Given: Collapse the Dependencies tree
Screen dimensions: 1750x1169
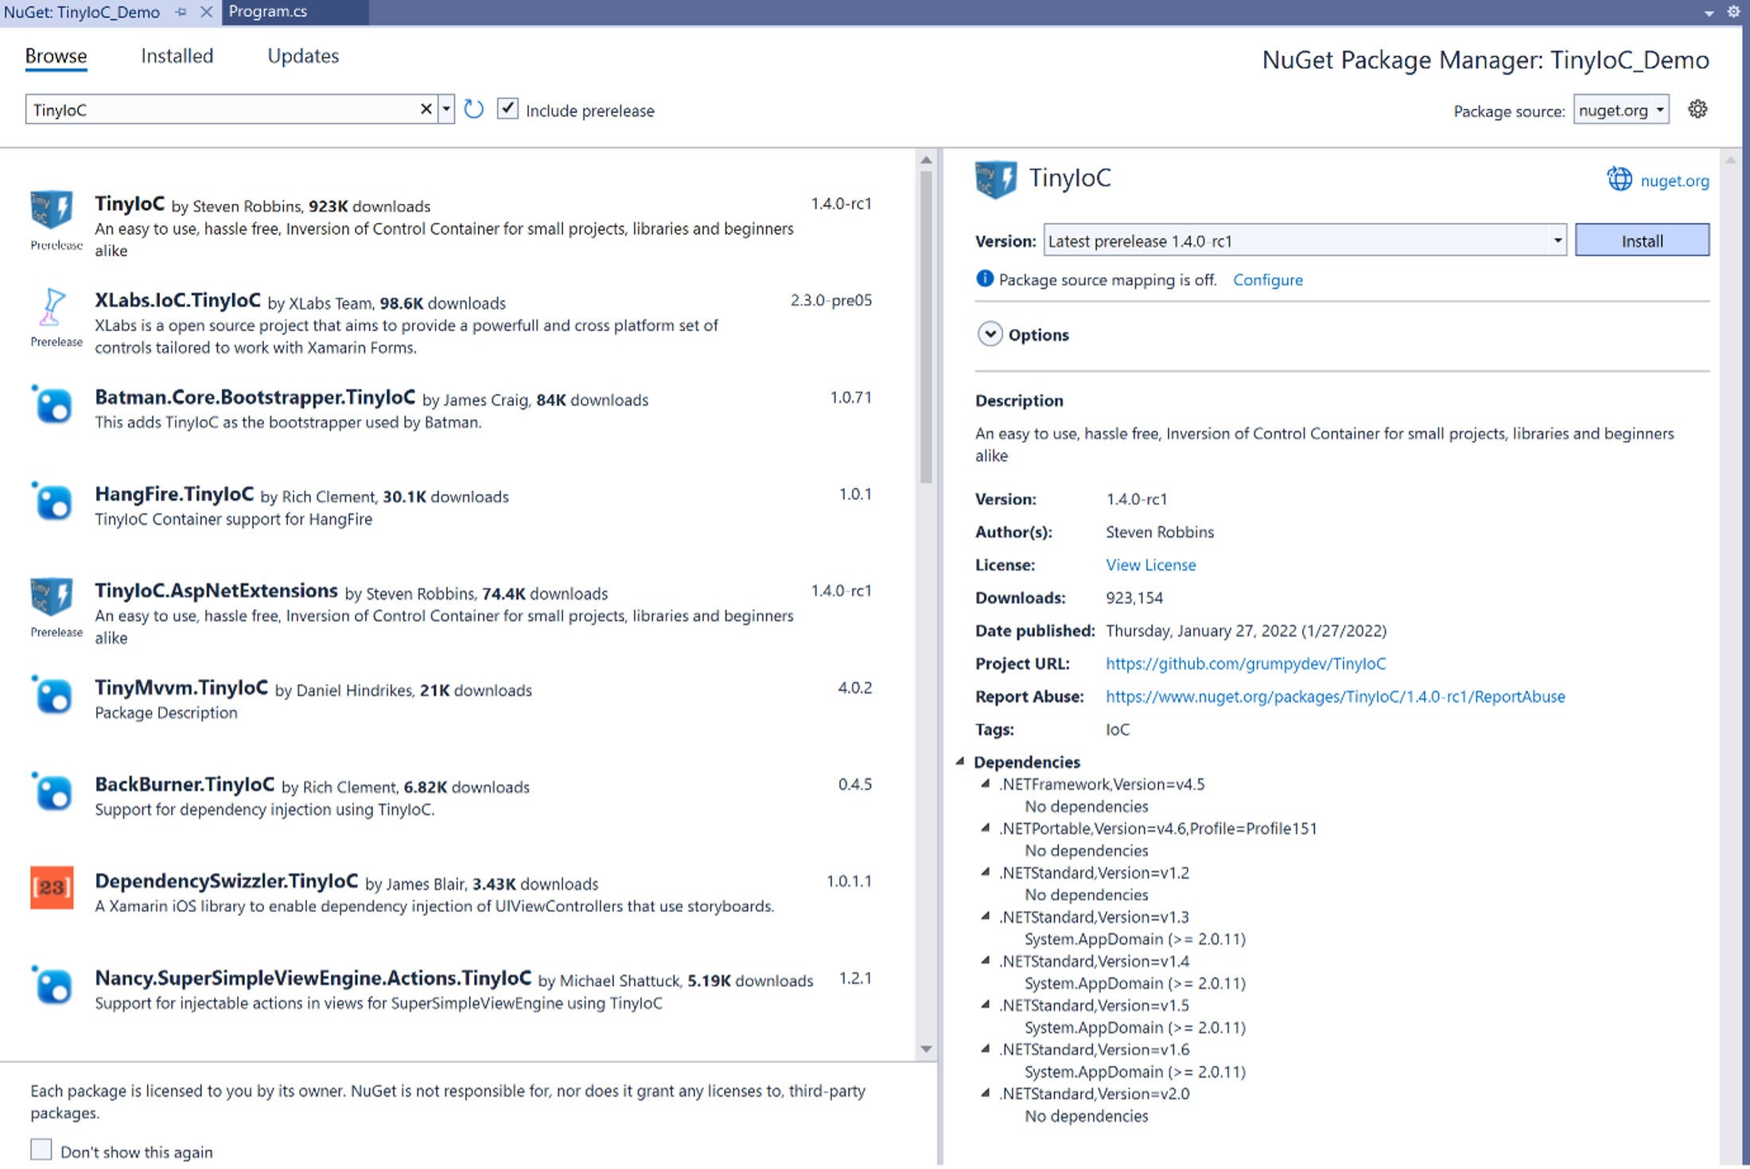Looking at the screenshot, I should [x=960, y=762].
